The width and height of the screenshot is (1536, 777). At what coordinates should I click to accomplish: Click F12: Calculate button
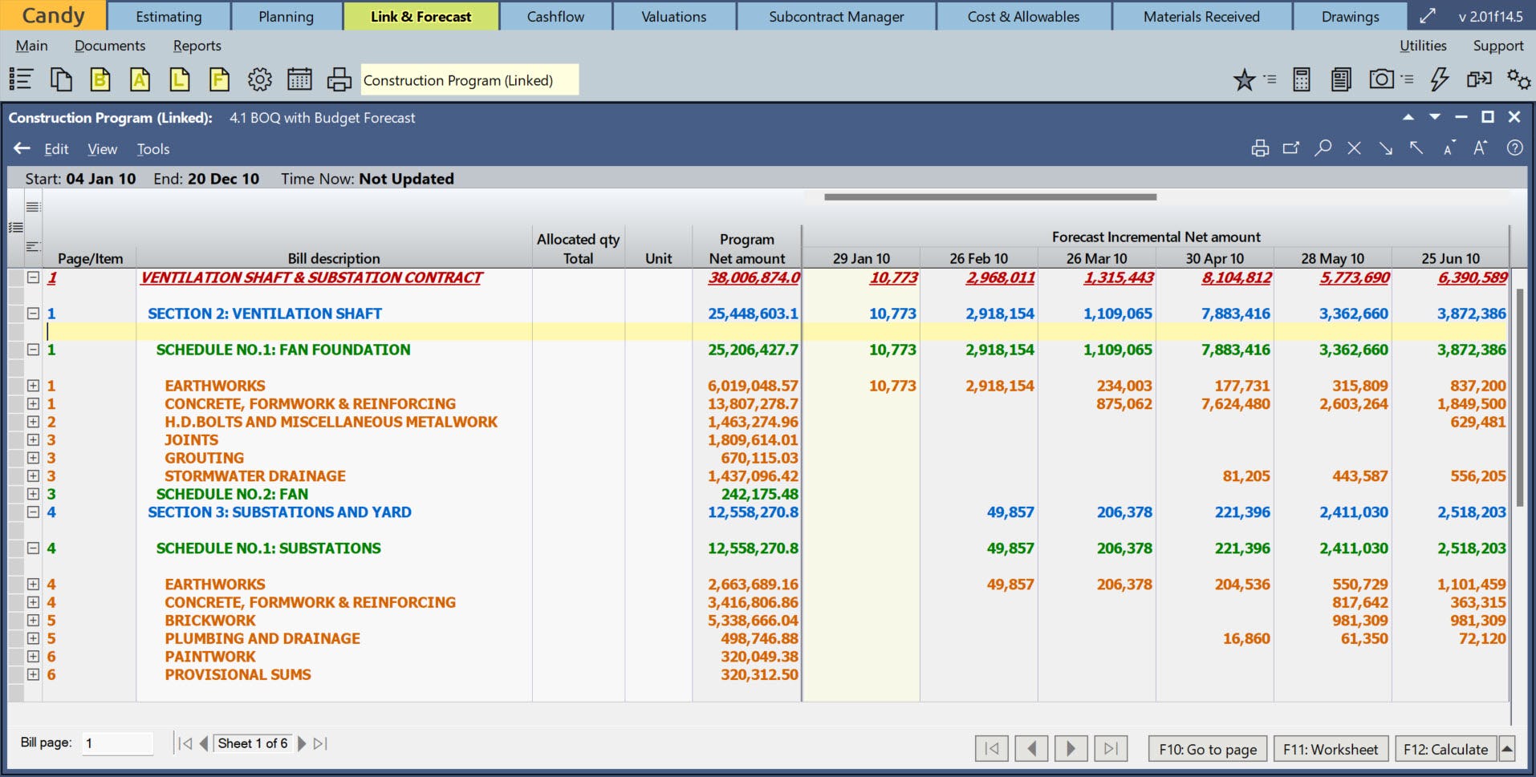(x=1445, y=749)
